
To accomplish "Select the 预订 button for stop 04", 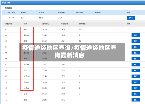I will pyautogui.click(x=136, y=47).
